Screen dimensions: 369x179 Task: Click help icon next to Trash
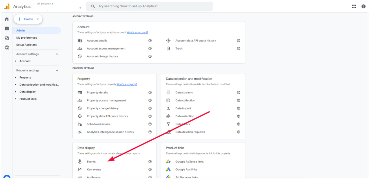tap(239, 48)
